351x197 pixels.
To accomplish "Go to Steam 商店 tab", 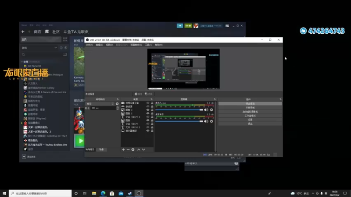I will point(38,32).
